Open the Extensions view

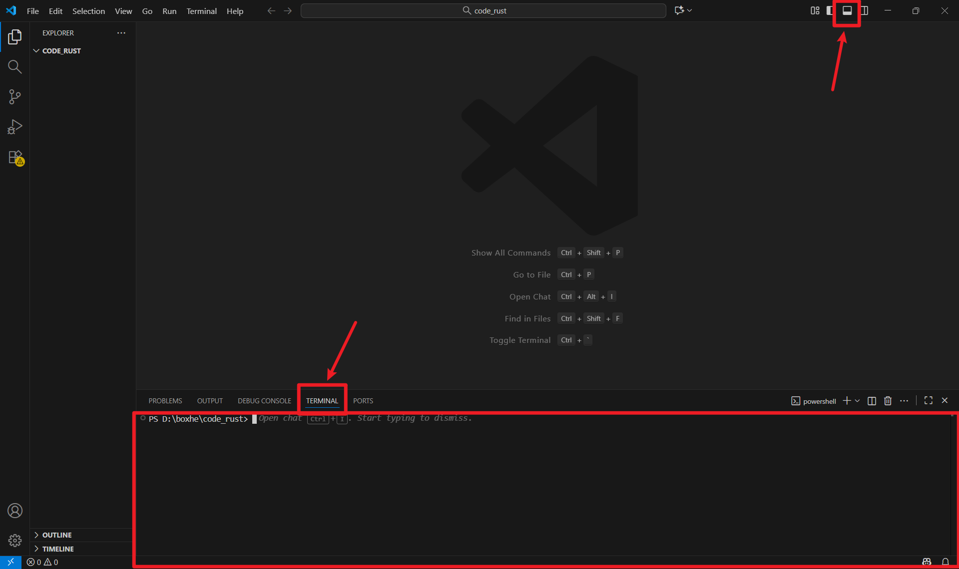15,158
